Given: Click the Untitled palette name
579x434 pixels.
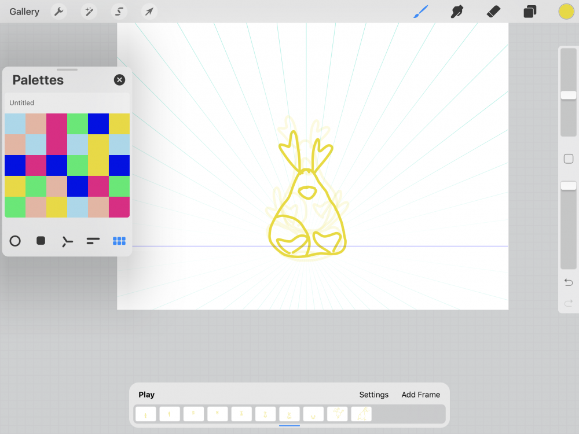Looking at the screenshot, I should 22,102.
